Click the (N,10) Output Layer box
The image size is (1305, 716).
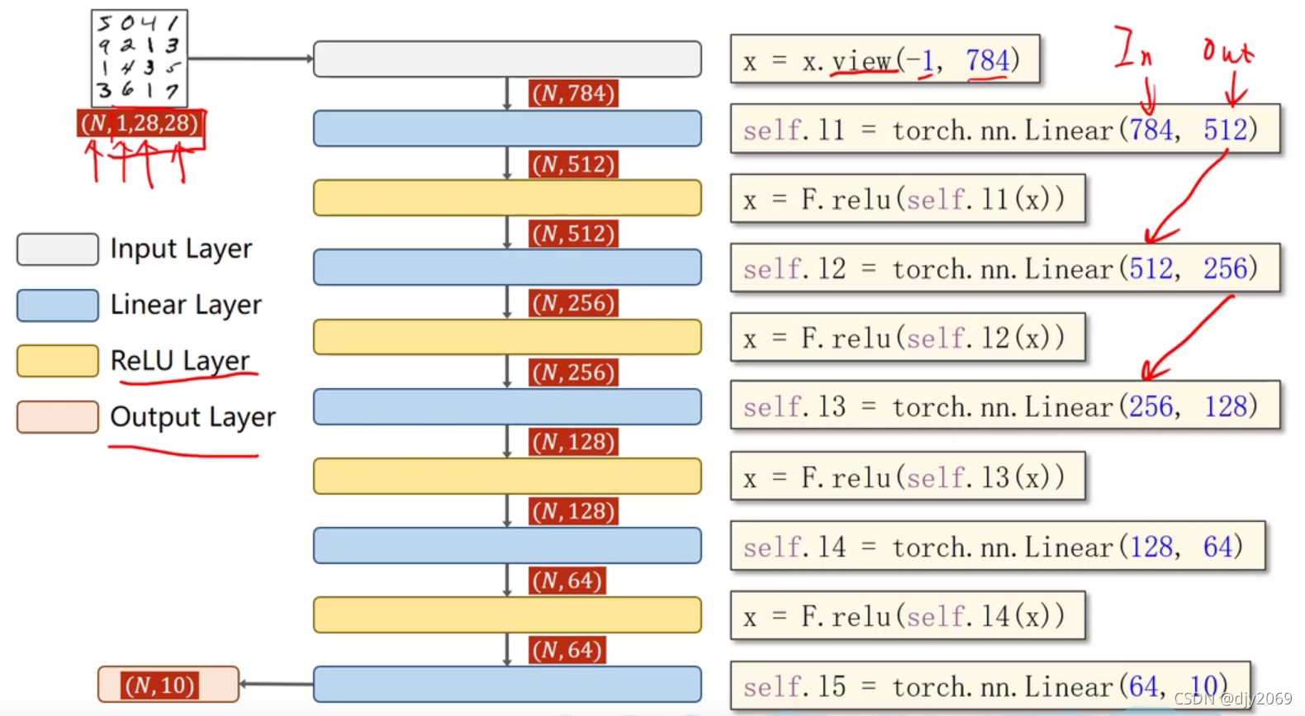[168, 685]
